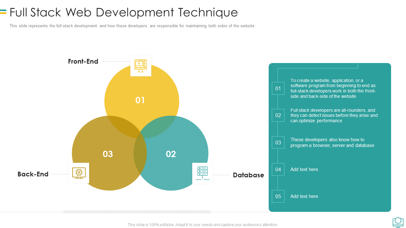Viewport: 406px width, 228px height.
Task: Click the subtitle describing full-stack development
Action: pos(132,26)
